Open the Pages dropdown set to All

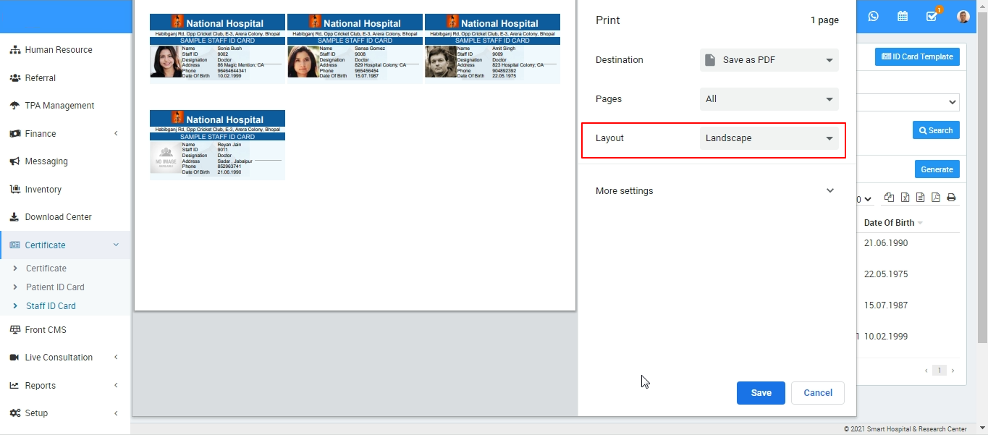(x=769, y=99)
